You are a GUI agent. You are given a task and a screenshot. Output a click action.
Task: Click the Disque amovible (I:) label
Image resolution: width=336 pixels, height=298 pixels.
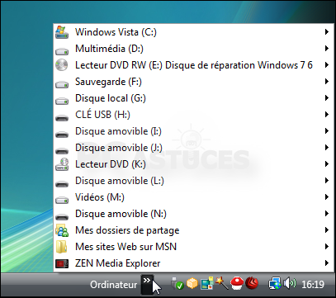[118, 131]
